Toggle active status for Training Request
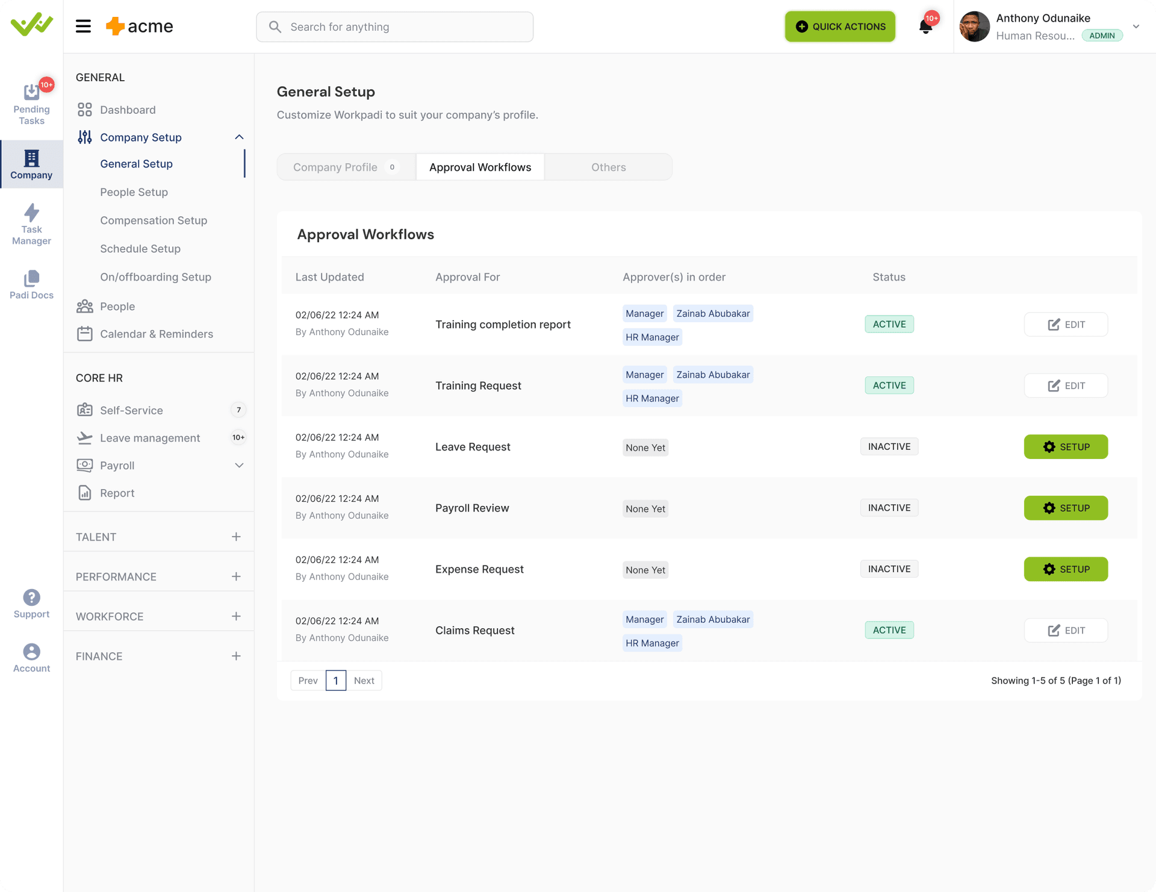The image size is (1156, 892). (x=889, y=385)
